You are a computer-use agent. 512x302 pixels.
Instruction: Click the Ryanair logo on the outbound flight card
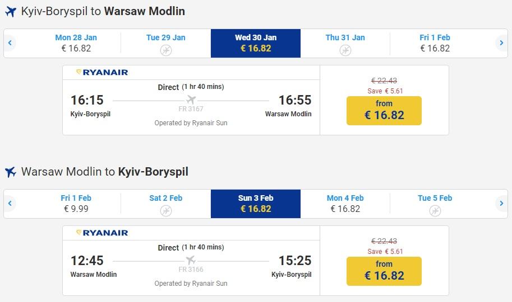pyautogui.click(x=102, y=72)
